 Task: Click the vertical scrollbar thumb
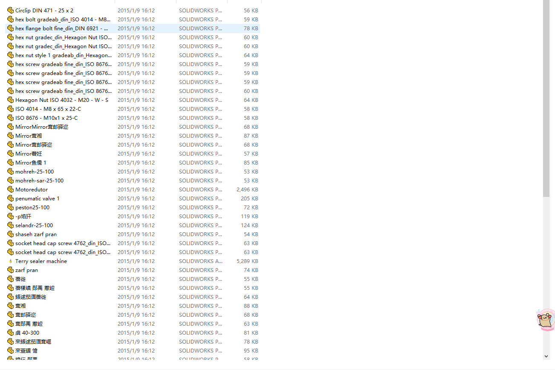point(546,98)
